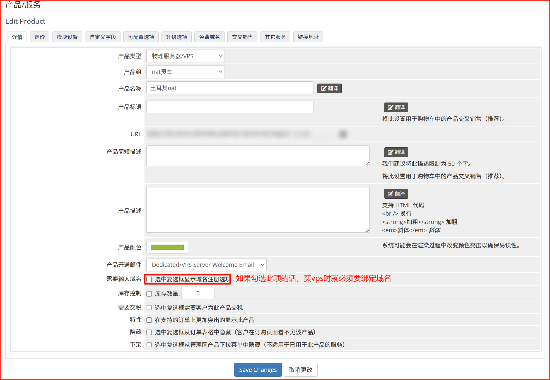Click translate icon for product description
Screen dimensions: 550x380
[x=396, y=194]
